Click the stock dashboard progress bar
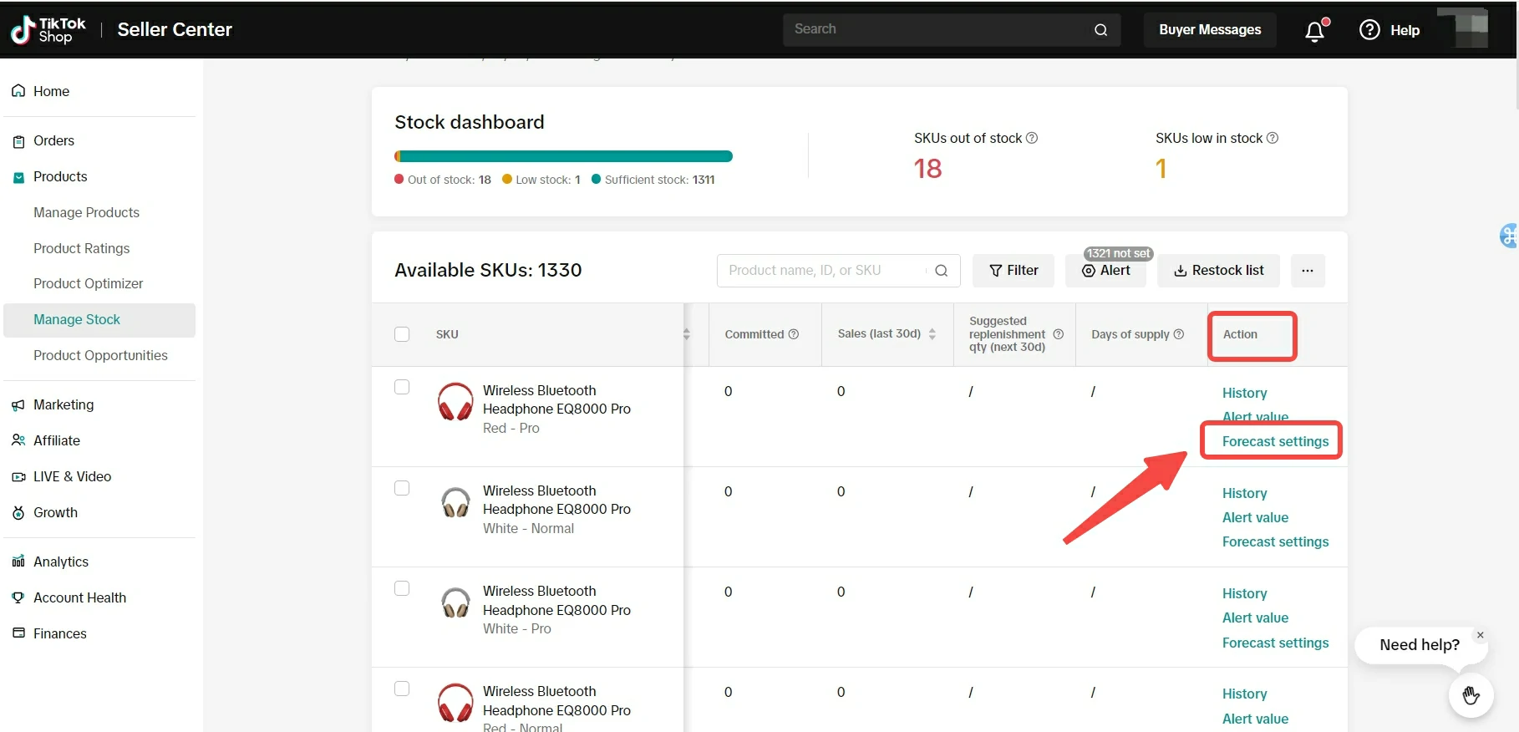The image size is (1519, 732). point(563,156)
